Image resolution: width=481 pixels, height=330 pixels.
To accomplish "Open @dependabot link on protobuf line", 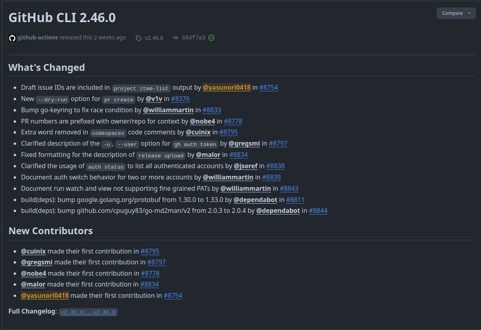I will tap(256, 200).
